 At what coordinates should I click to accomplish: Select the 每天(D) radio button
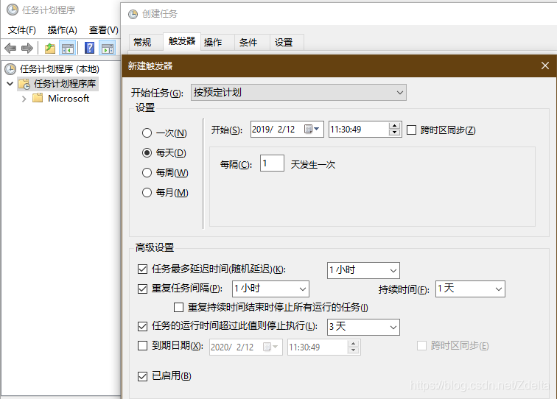coord(147,153)
